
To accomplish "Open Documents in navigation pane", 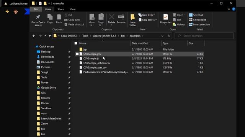I will pyautogui.click(x=47, y=62).
